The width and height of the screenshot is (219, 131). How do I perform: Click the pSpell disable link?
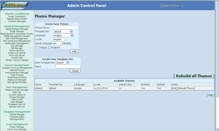click(x=67, y=44)
